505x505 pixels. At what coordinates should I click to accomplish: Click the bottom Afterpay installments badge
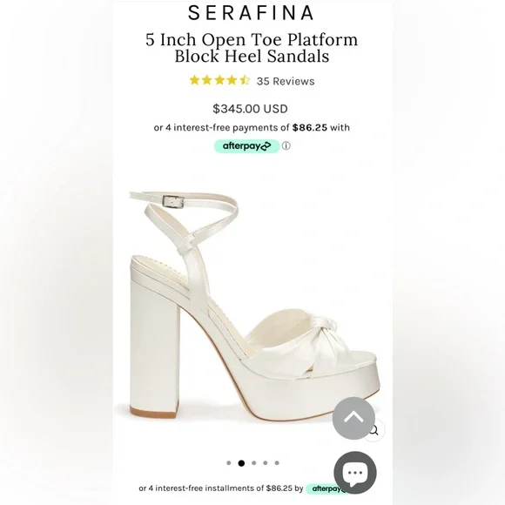327,489
